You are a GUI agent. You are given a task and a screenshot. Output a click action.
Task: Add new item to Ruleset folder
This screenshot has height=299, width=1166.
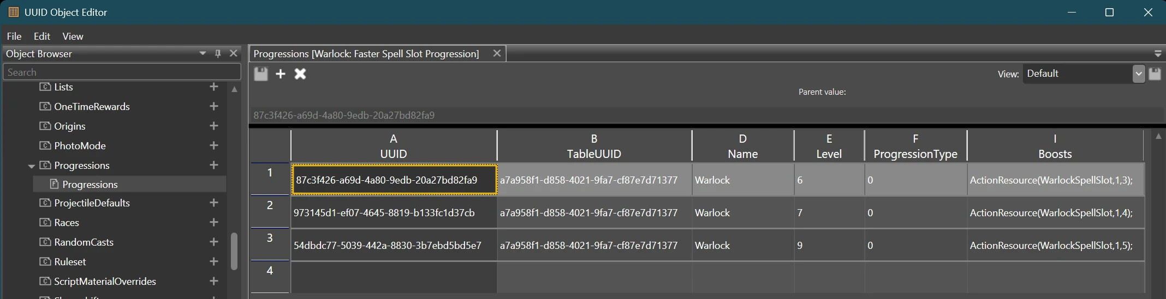(x=214, y=261)
